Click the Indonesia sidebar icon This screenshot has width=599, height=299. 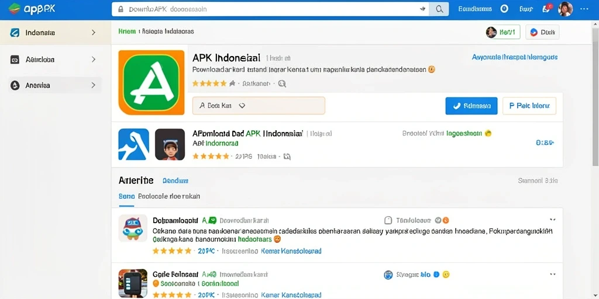pos(15,33)
